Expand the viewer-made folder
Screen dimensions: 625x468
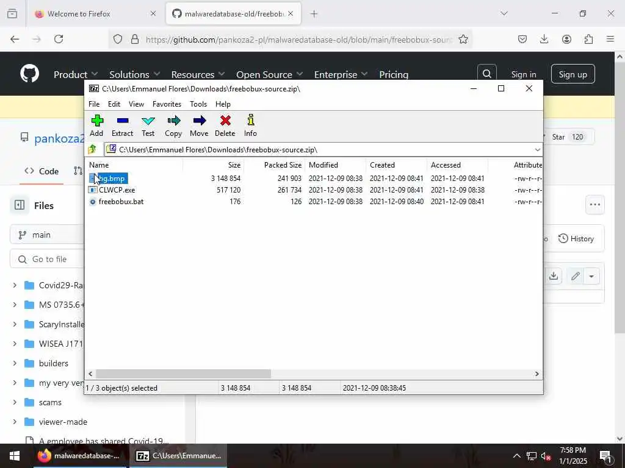pyautogui.click(x=15, y=422)
